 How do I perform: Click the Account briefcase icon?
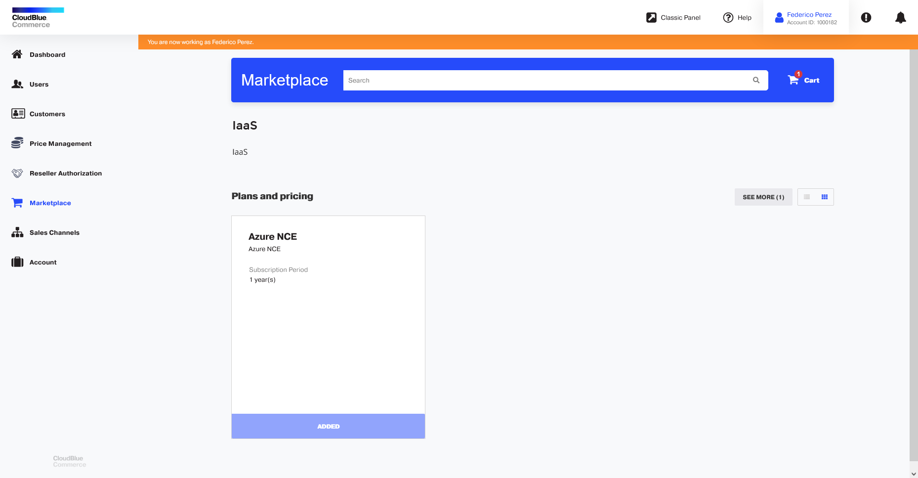(x=17, y=262)
